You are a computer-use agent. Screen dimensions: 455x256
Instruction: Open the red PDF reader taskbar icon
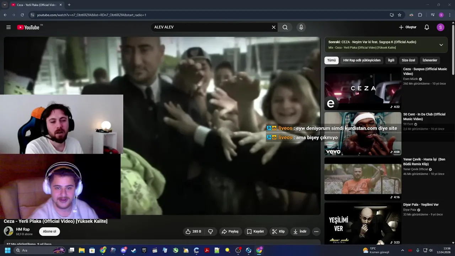click(x=207, y=250)
